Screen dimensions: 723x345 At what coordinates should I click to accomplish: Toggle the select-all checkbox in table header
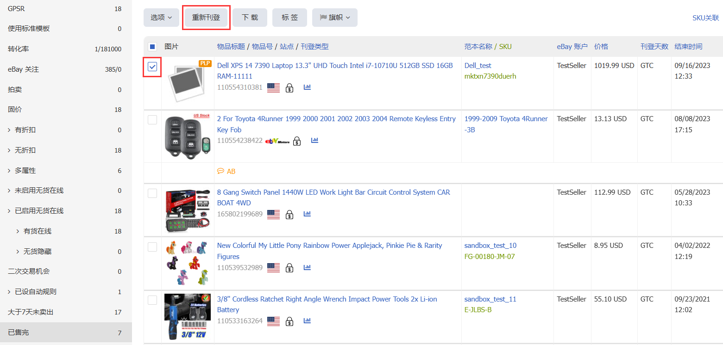pyautogui.click(x=152, y=47)
